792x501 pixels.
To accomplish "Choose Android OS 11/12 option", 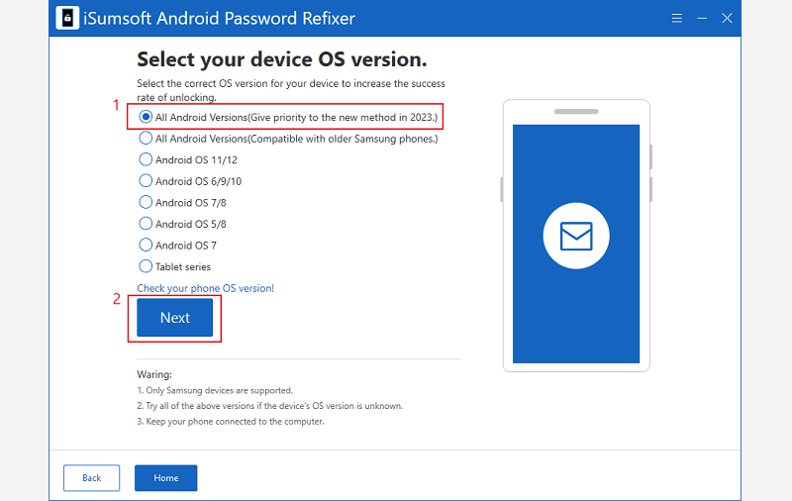I will pos(188,159).
